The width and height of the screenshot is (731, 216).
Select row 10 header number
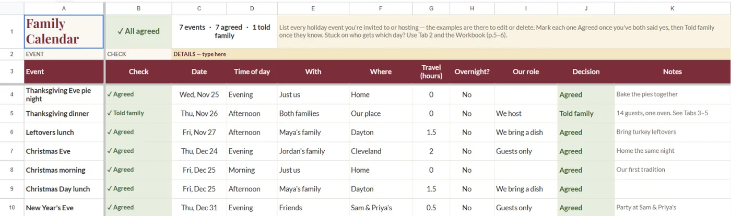(11, 208)
